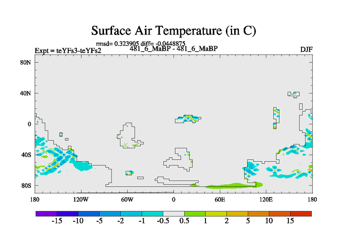Click the 80N latitude axis label
This screenshot has width=337, height=252.
coord(27,63)
